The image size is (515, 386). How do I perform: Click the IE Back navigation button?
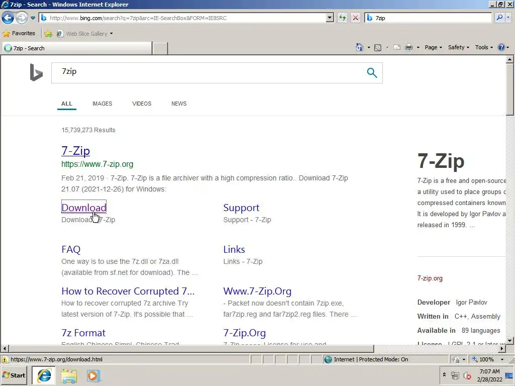[x=8, y=18]
